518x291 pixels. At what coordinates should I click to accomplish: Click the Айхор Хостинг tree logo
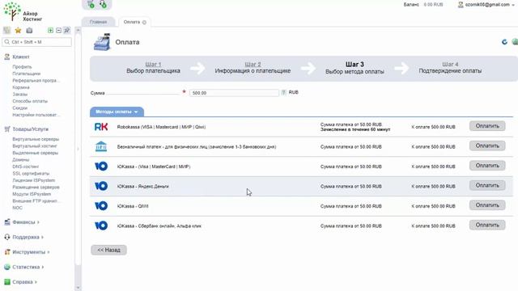click(12, 11)
